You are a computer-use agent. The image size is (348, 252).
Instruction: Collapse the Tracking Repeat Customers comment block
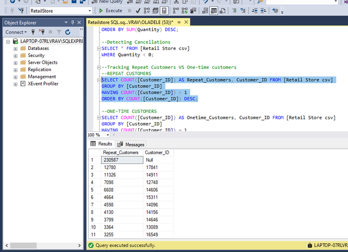pos(99,67)
